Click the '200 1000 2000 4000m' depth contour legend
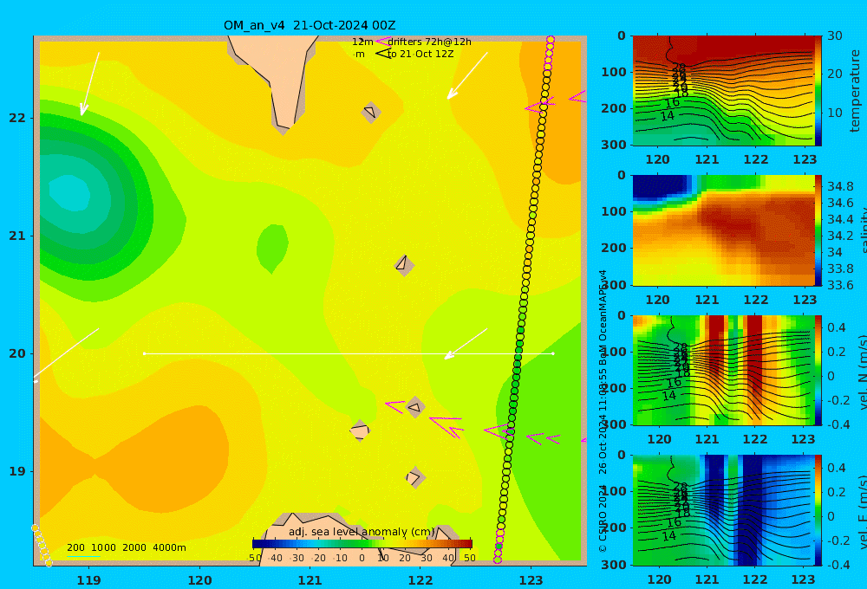This screenshot has width=867, height=589. pos(126,547)
